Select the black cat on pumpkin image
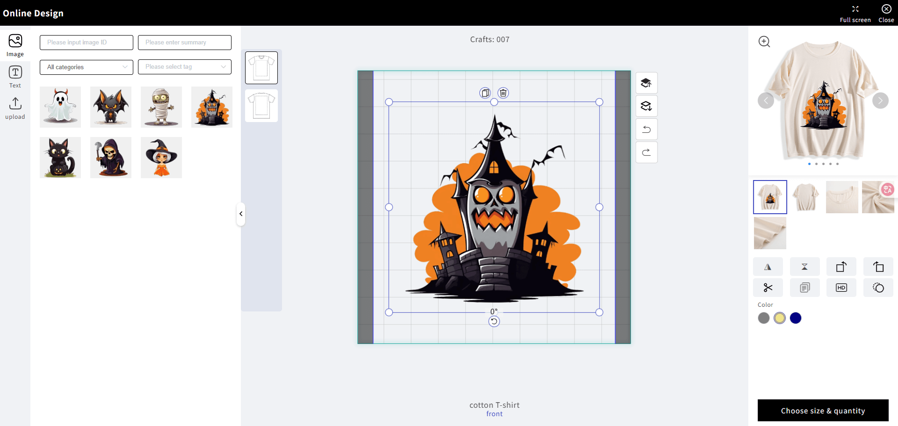The width and height of the screenshot is (898, 426). point(60,158)
